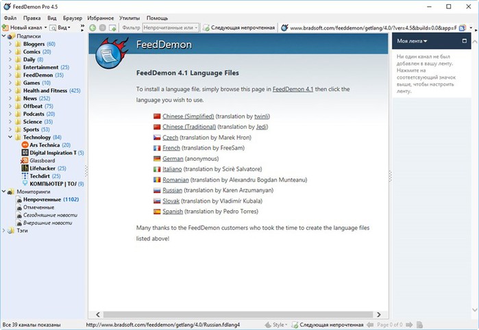Collapse the Technology folder
Viewport: 479px width, 330px height.
tap(10, 137)
